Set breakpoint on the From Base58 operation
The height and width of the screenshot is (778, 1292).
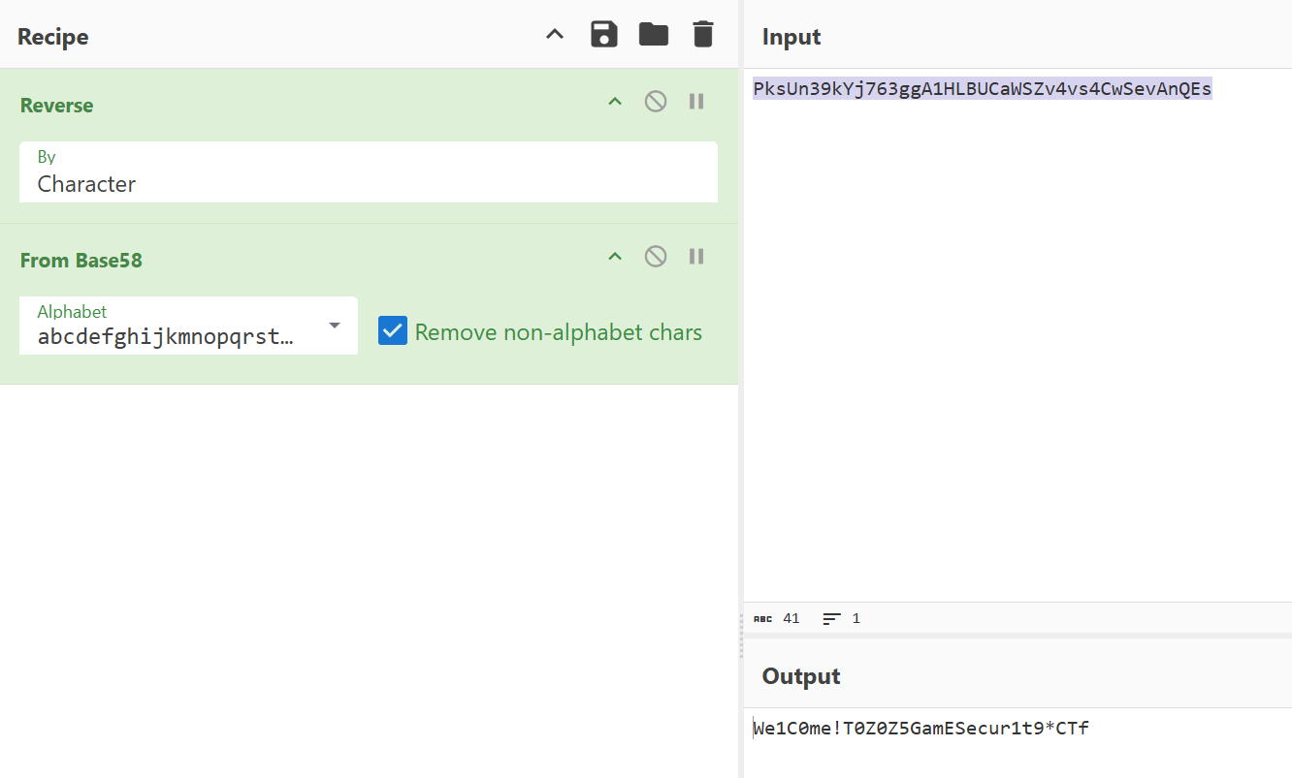coord(696,257)
